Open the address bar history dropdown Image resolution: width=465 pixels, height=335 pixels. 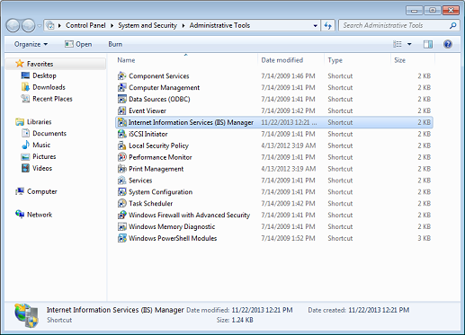(x=315, y=26)
